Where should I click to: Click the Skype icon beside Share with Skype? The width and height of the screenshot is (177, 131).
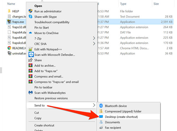point(30,17)
